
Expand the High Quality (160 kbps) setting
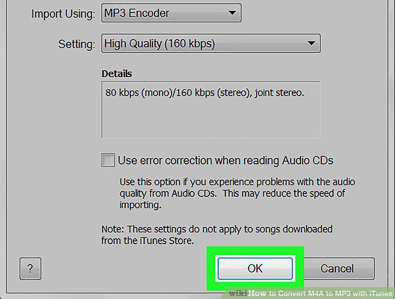(211, 43)
